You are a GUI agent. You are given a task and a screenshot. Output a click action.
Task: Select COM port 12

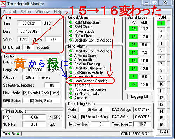(161, 97)
